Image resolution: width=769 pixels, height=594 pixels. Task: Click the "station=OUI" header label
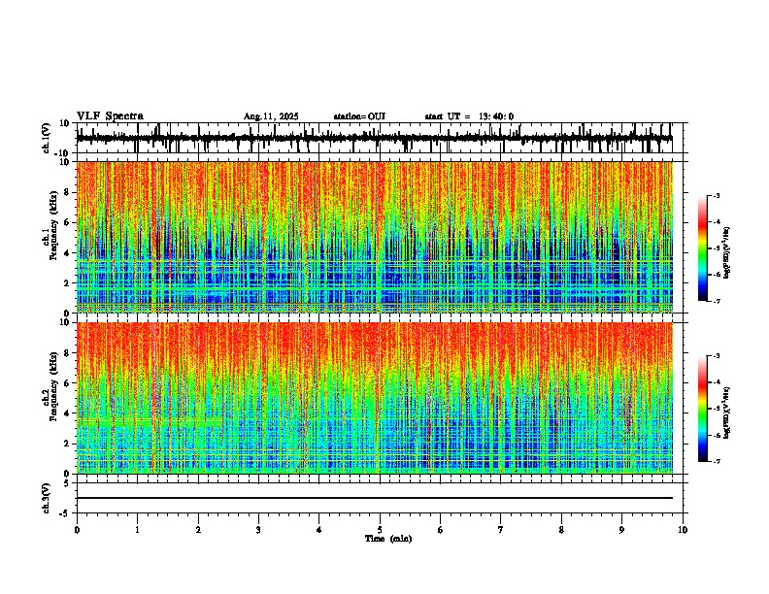(x=359, y=116)
